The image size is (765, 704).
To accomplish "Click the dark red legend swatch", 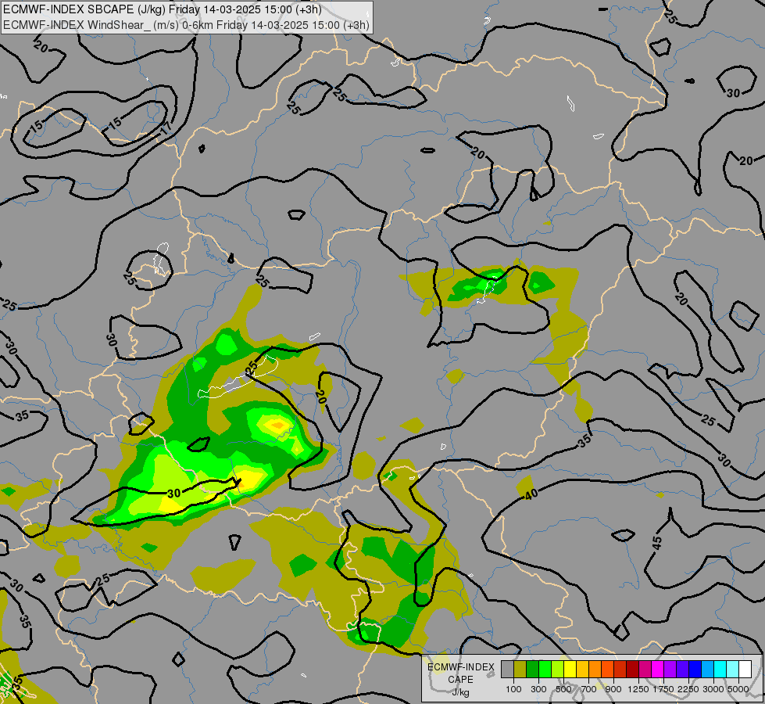I will point(633,670).
